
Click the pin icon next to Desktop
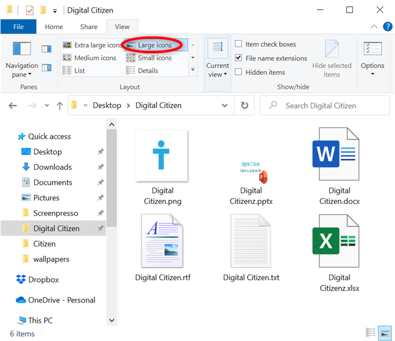click(101, 152)
